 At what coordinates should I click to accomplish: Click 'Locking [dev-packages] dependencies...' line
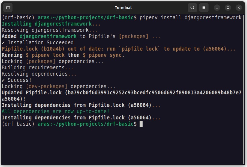[x=58, y=86]
